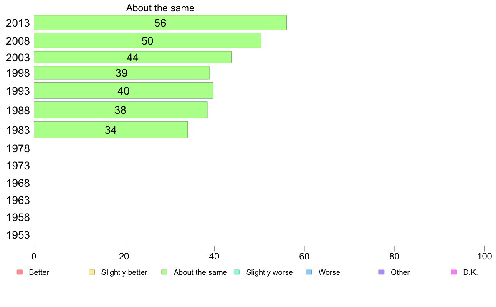
Task: Select the 1978 year label
Action: pyautogui.click(x=18, y=148)
